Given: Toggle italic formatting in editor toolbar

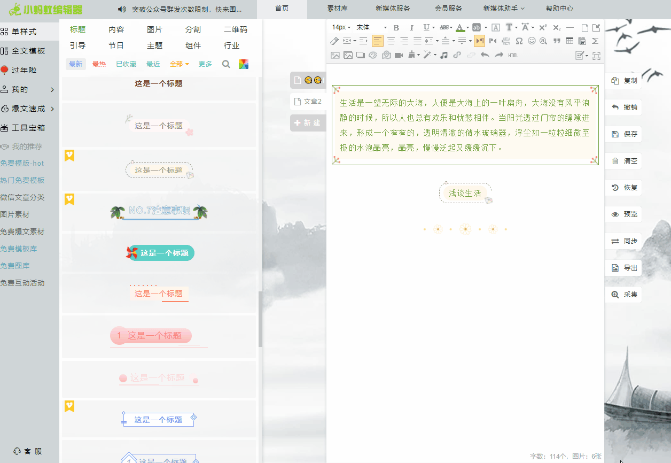Looking at the screenshot, I should [411, 27].
